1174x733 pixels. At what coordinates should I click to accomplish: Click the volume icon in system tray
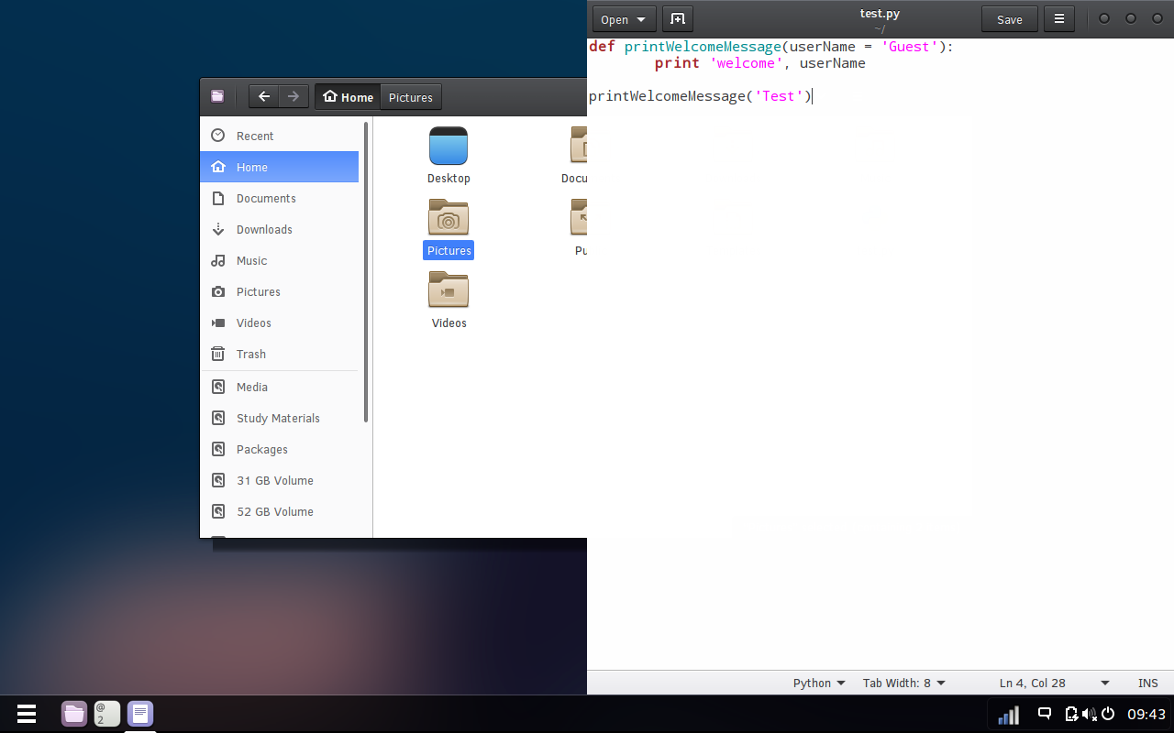1090,715
